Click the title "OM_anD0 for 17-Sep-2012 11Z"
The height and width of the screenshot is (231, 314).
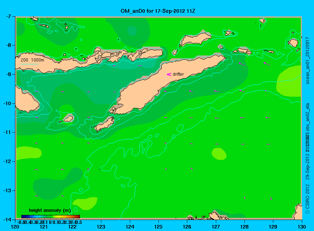coord(158,11)
